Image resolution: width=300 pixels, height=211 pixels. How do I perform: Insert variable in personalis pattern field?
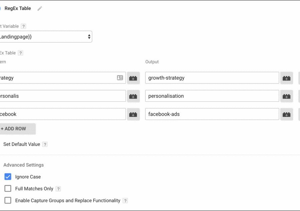point(133,96)
